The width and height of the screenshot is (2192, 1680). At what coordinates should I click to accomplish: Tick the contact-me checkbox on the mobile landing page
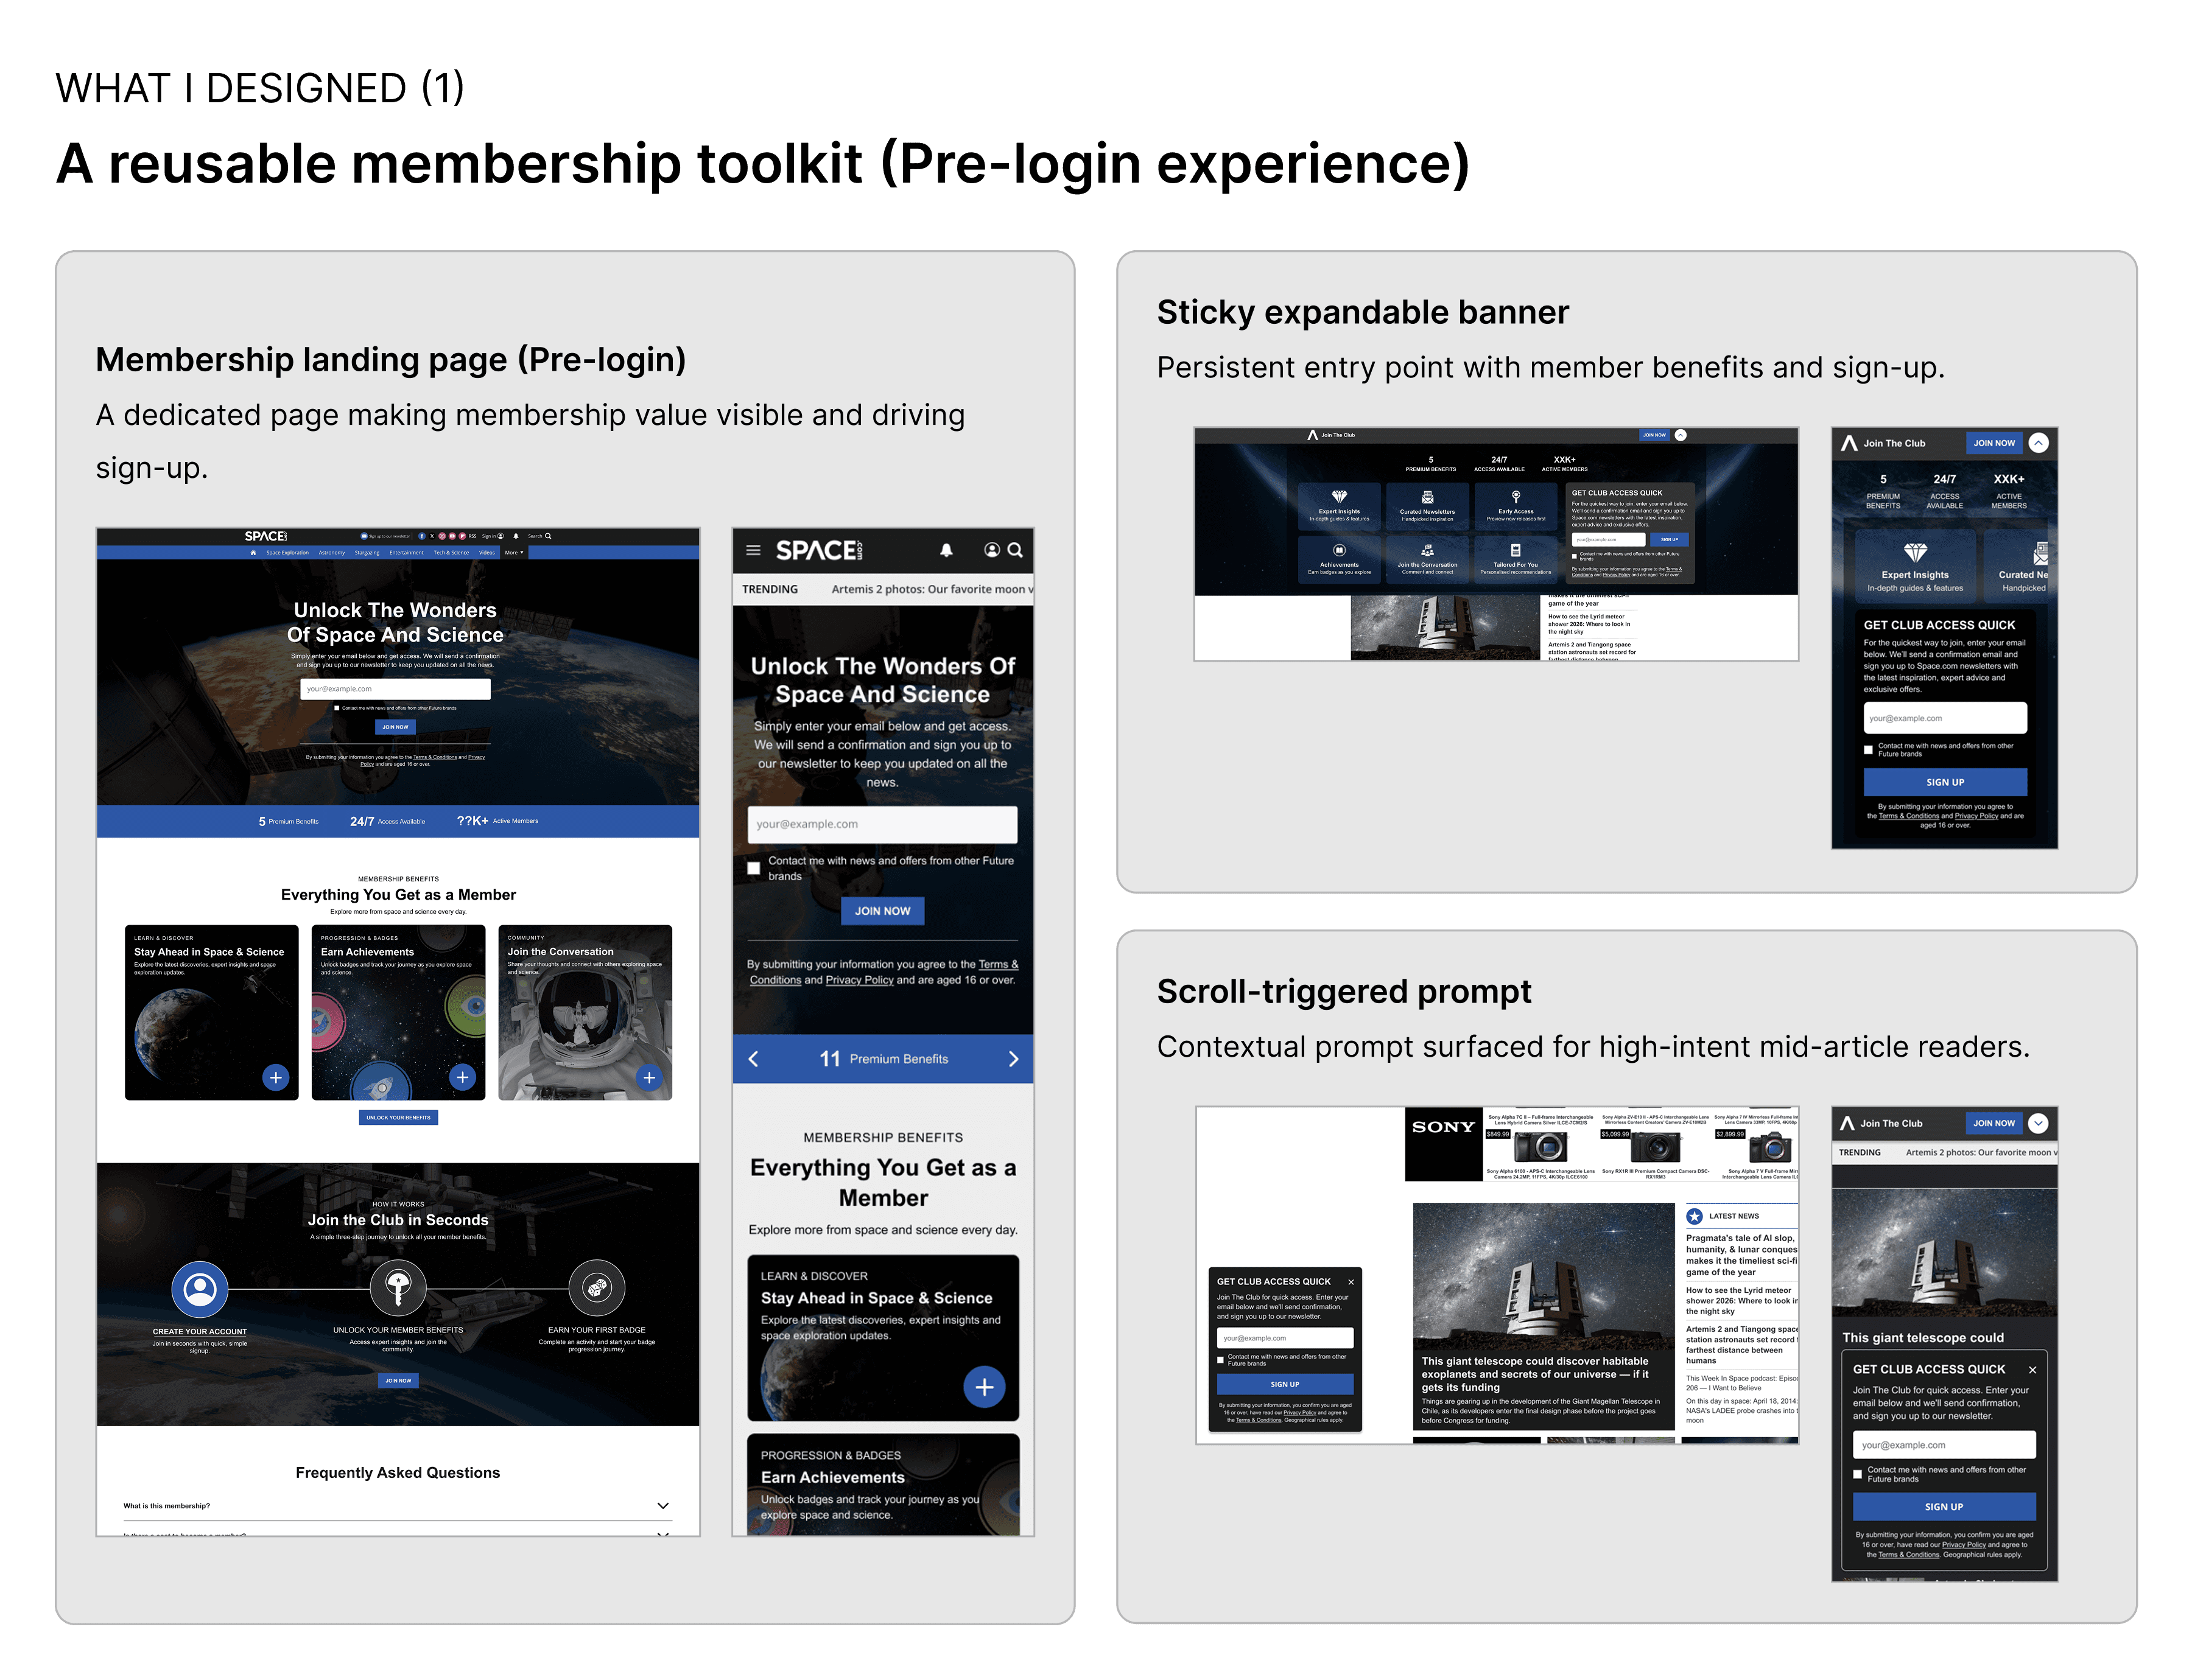[x=753, y=868]
